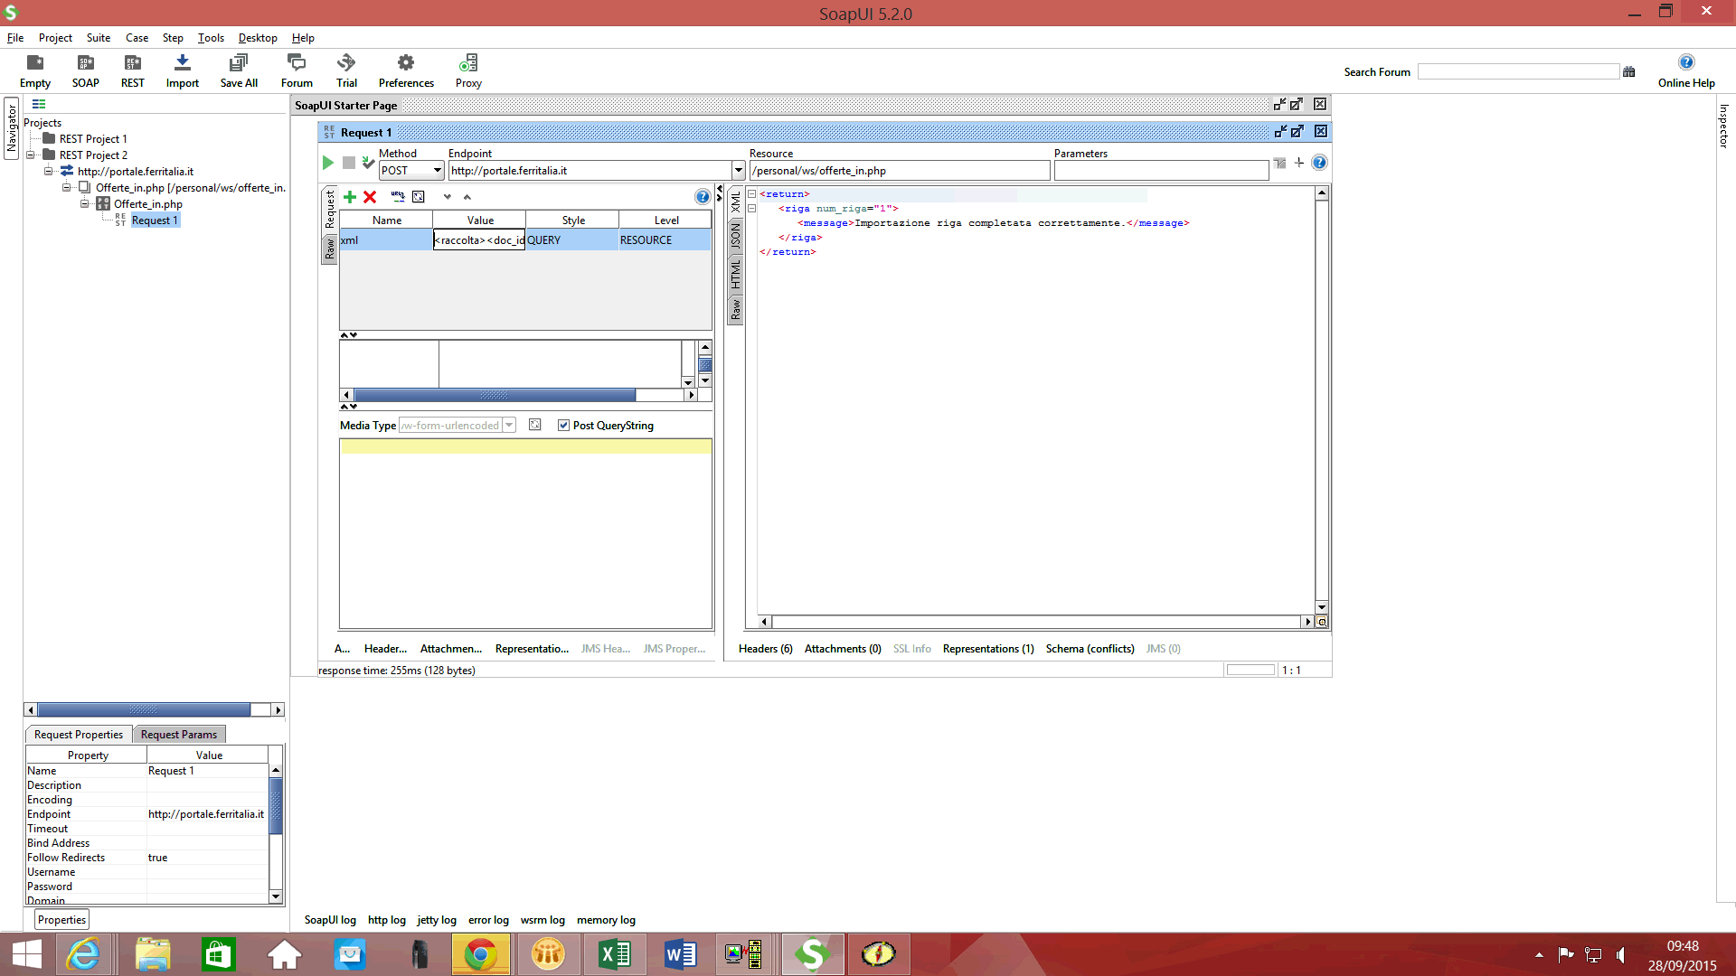The width and height of the screenshot is (1736, 976).
Task: Switch response view to JSON tab
Action: pos(736,236)
